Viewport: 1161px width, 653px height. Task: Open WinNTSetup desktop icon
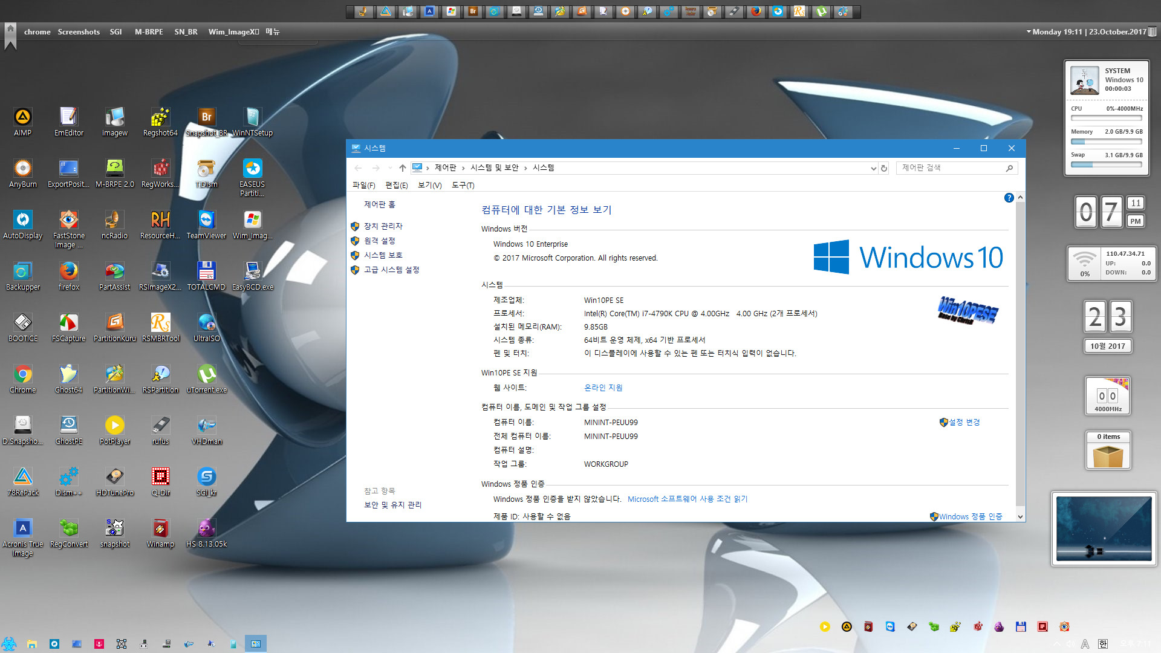[252, 121]
